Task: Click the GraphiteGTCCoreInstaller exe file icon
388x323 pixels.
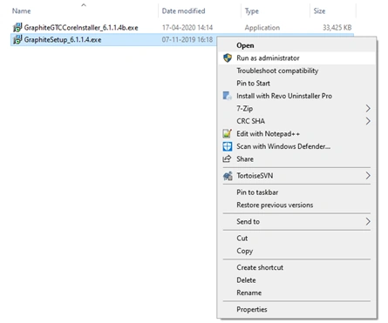Action: (17, 28)
